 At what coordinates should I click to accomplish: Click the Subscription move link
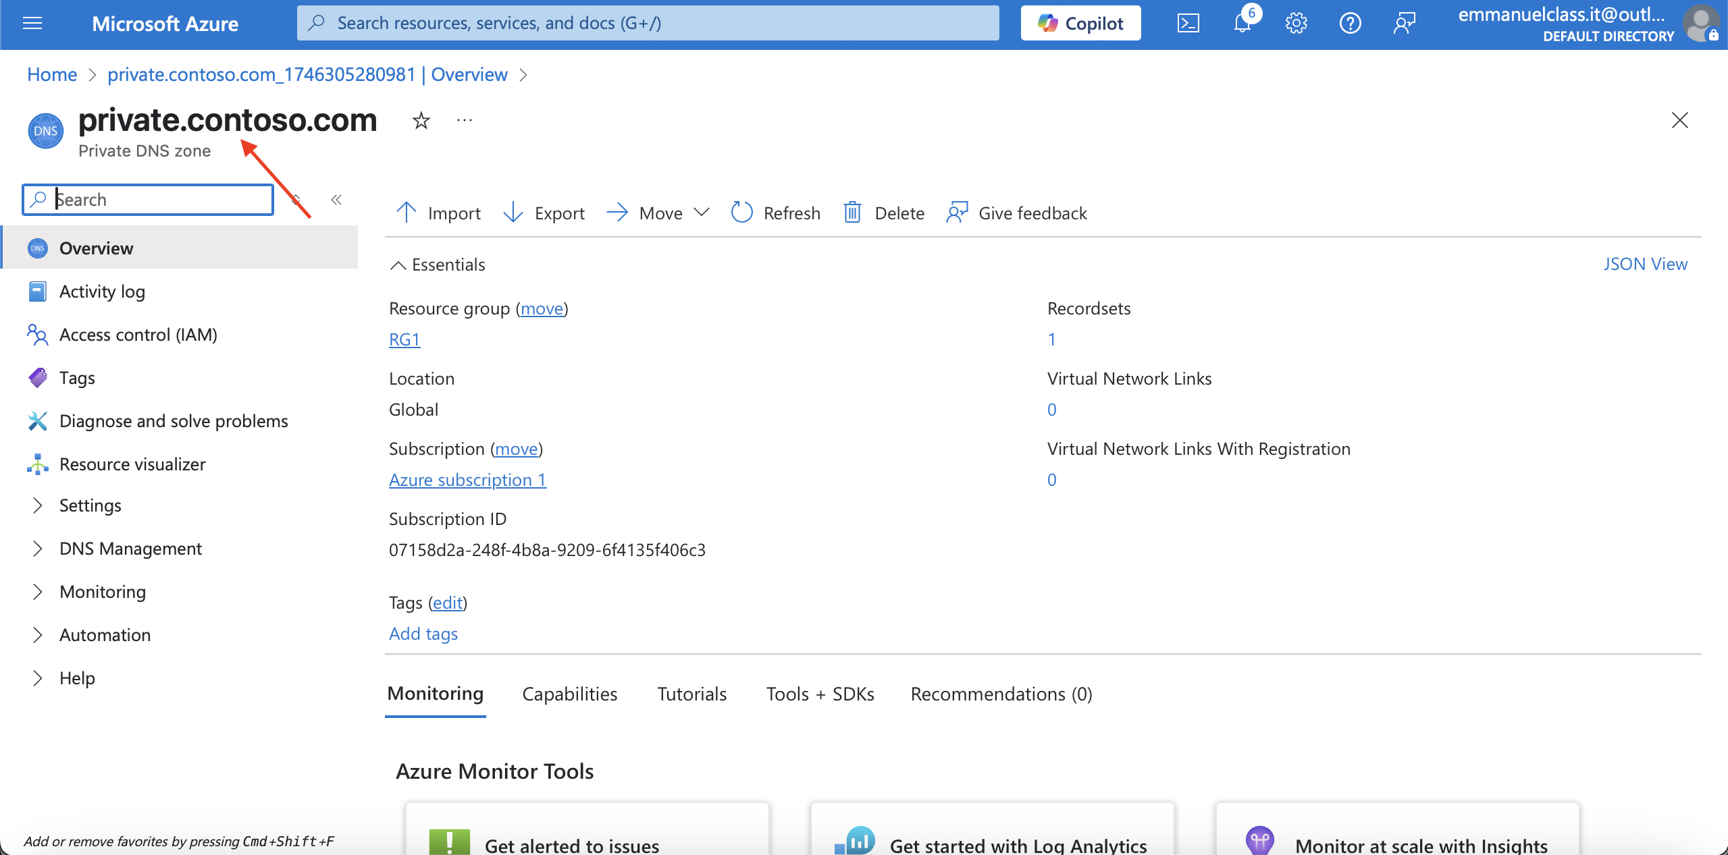click(517, 449)
